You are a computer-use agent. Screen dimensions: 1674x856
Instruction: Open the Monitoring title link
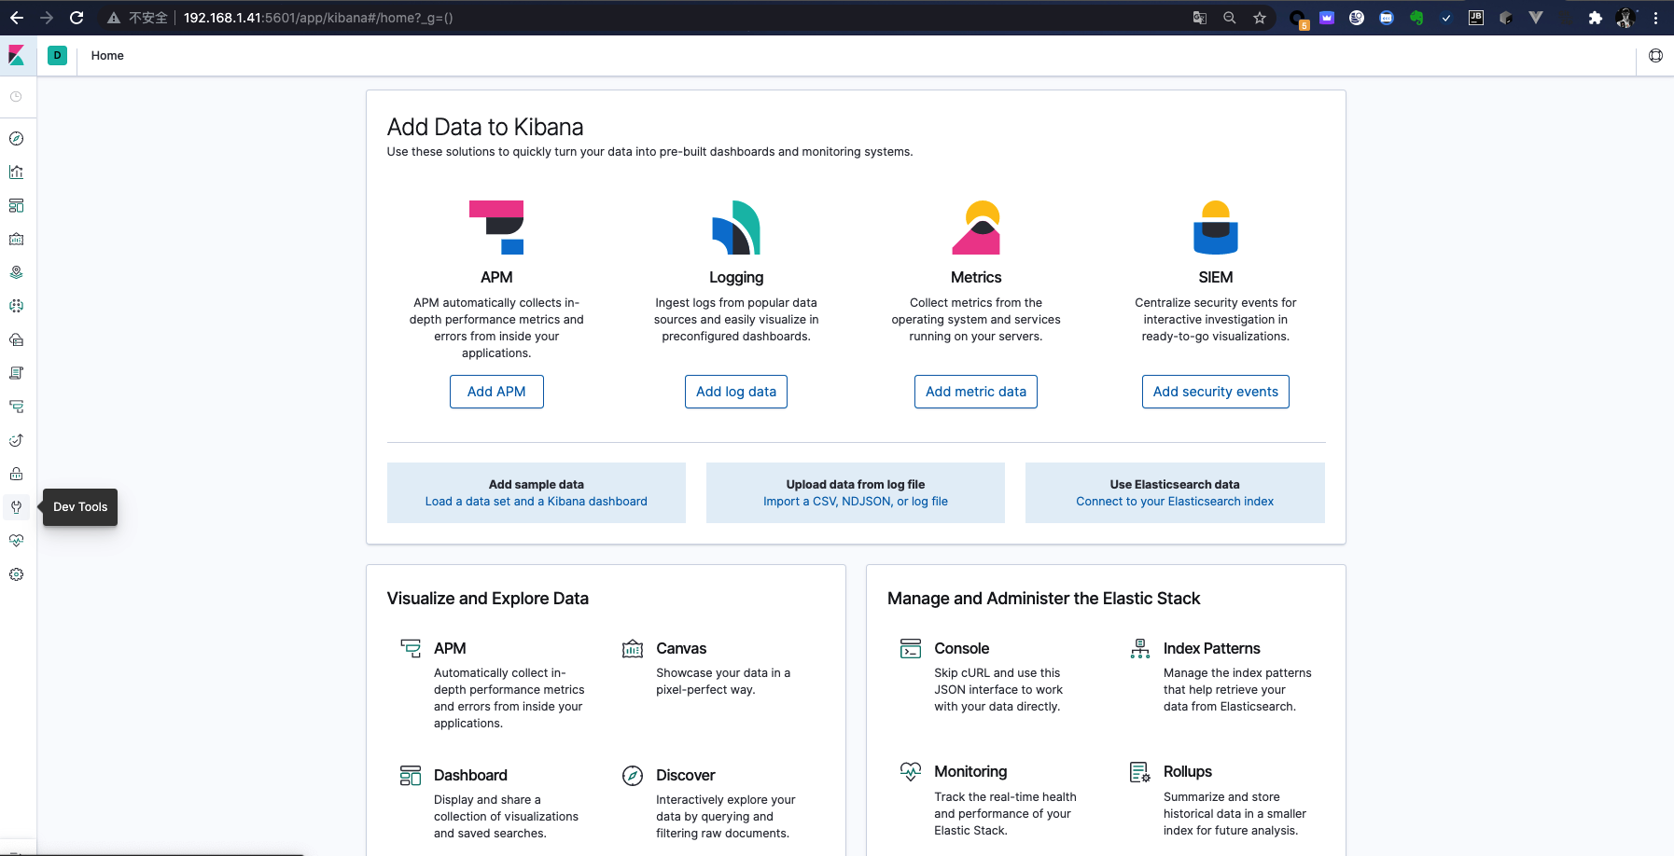970,771
